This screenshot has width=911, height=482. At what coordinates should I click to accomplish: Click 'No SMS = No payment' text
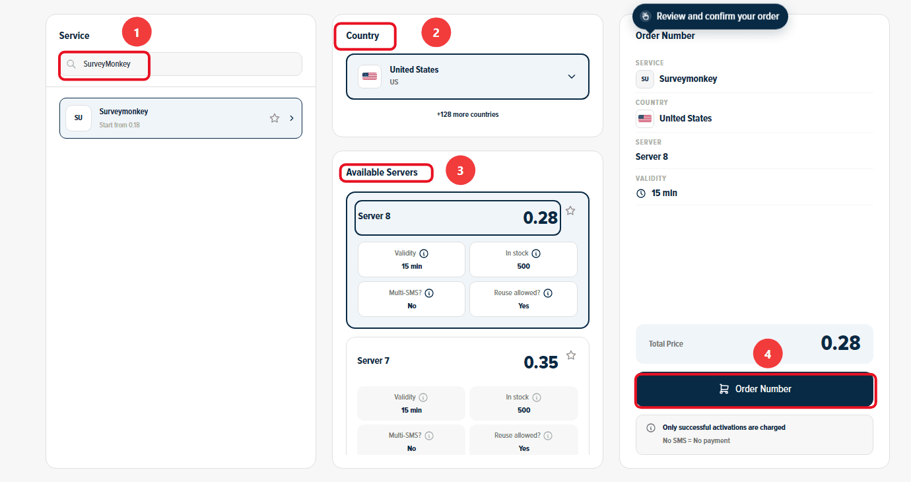coord(696,440)
